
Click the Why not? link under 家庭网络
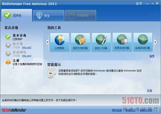pyautogui.click(x=27, y=56)
